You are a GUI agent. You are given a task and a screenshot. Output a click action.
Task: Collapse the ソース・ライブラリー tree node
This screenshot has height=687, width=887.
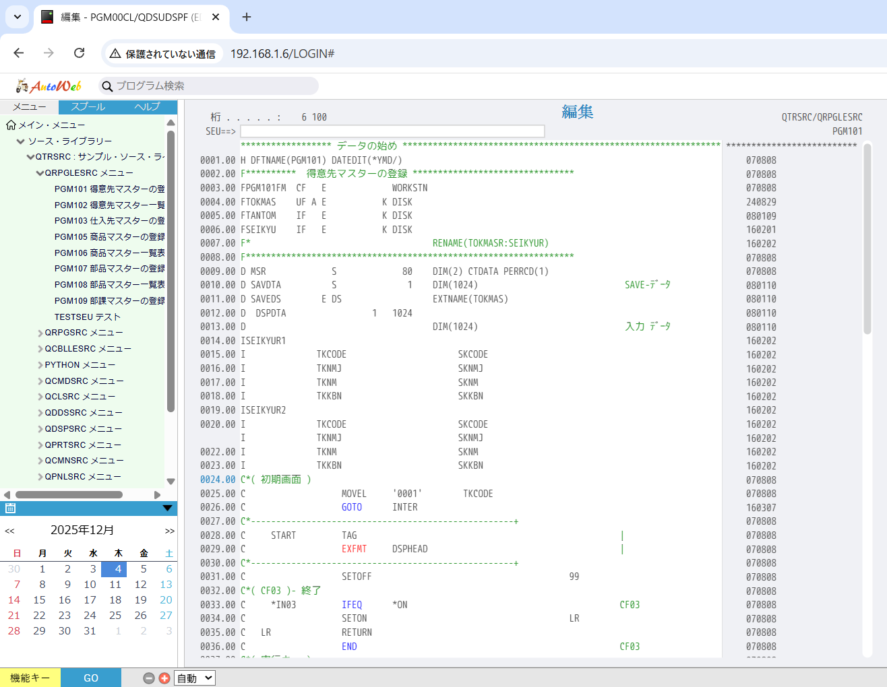click(20, 141)
